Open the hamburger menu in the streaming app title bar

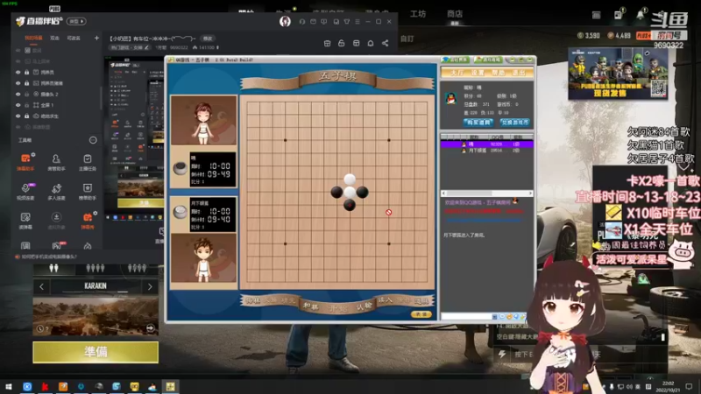[x=358, y=21]
